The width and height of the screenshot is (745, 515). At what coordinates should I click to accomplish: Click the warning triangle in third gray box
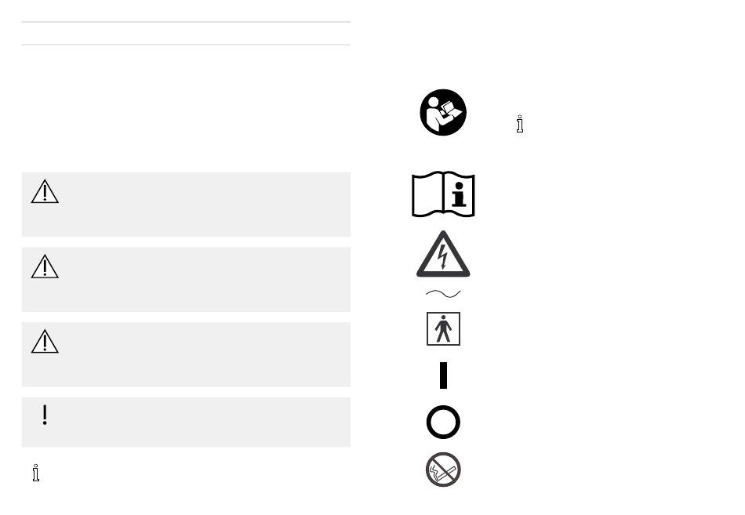click(45, 342)
